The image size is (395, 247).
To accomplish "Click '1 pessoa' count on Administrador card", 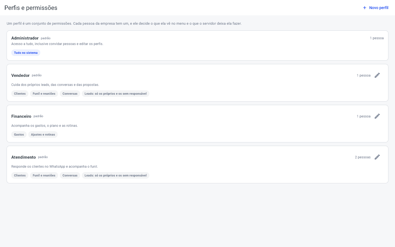I will 377,38.
